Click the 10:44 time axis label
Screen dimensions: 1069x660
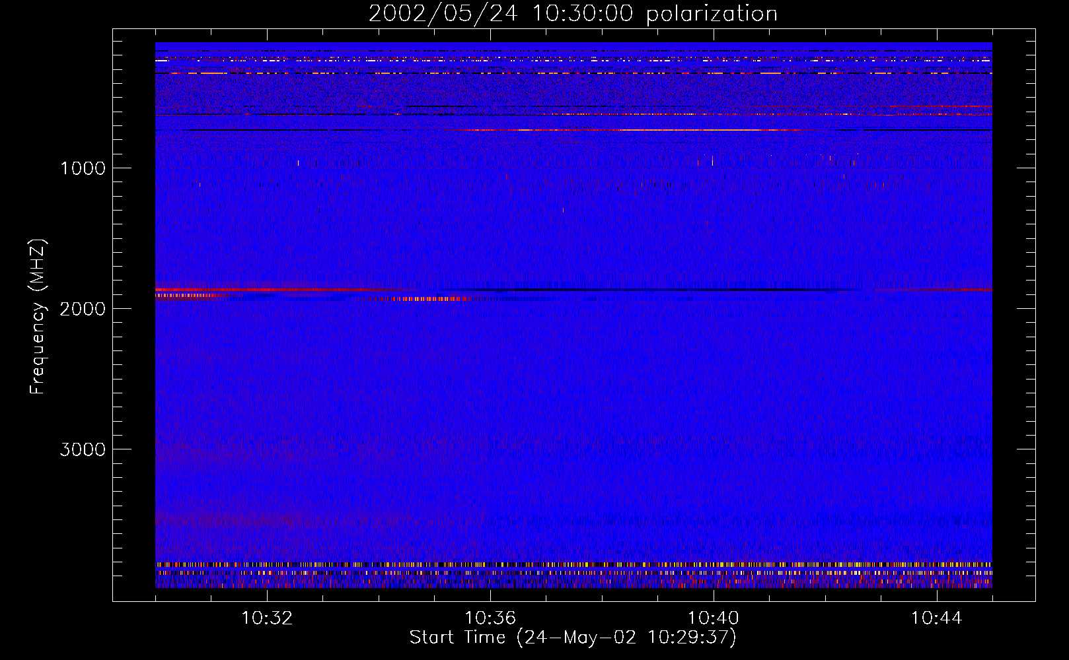pos(937,618)
